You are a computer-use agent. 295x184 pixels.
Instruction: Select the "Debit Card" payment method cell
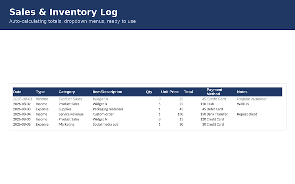point(215,109)
